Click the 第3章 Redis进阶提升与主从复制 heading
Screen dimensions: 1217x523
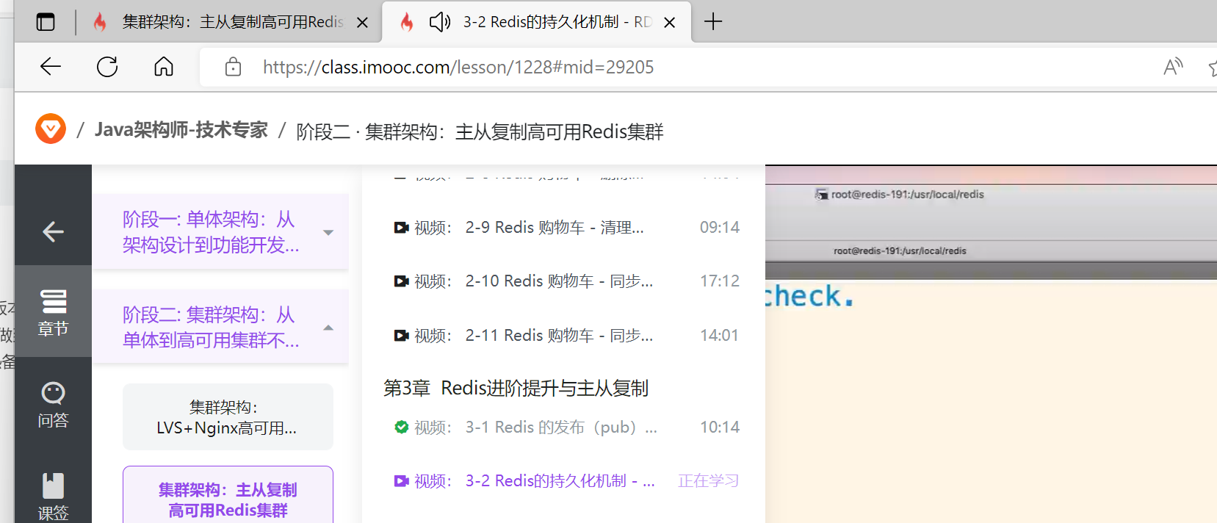516,388
